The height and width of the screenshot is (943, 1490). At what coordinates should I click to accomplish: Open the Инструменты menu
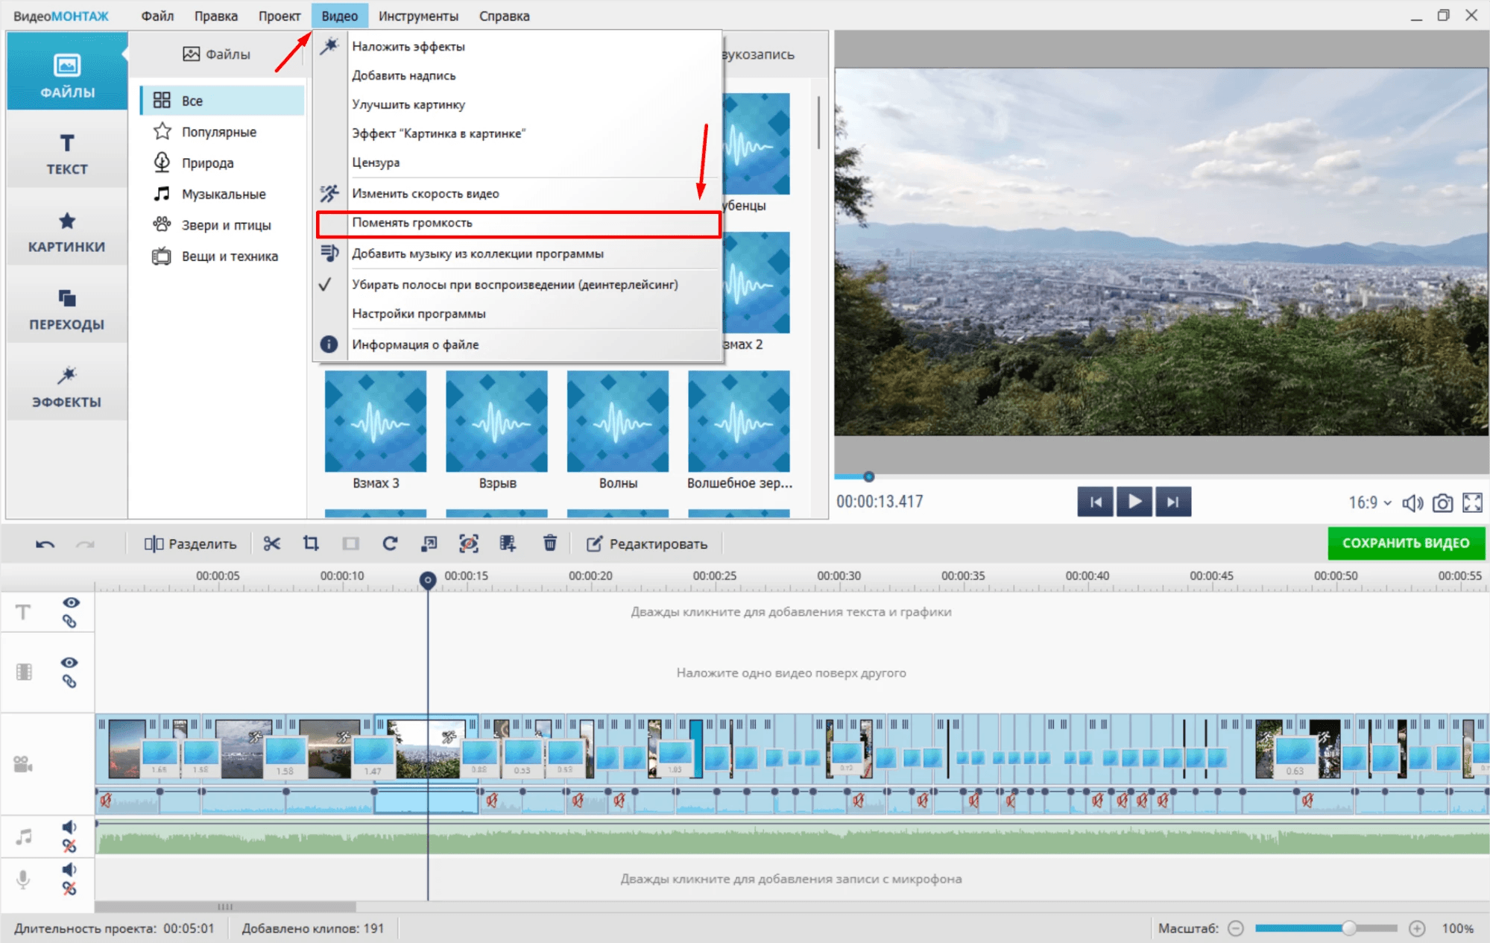(x=418, y=16)
